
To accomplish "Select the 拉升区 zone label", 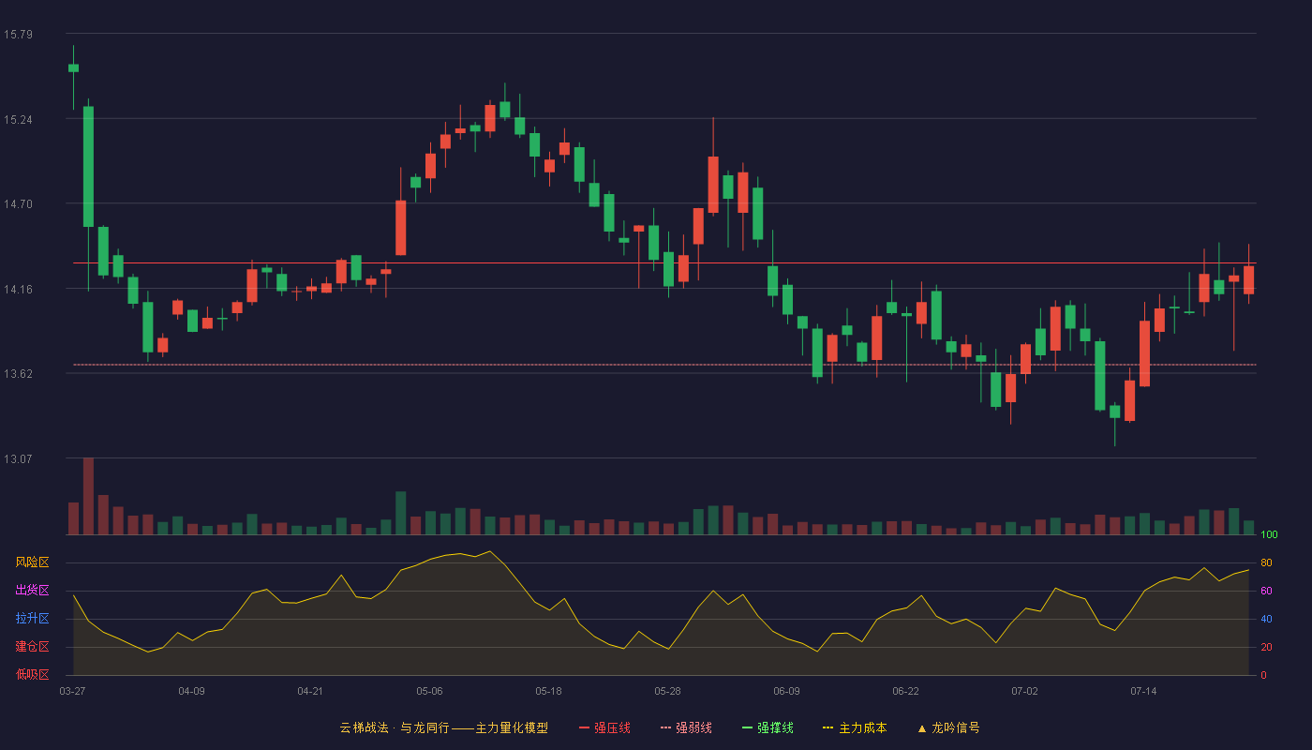I will click(32, 619).
